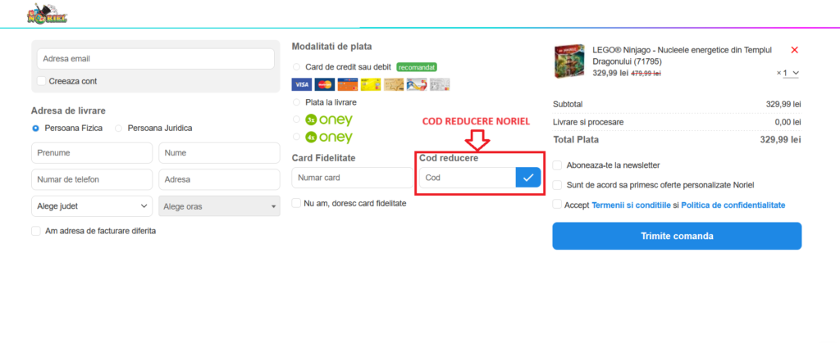Expand the Alege oras dropdown
840x343 pixels.
(x=218, y=206)
